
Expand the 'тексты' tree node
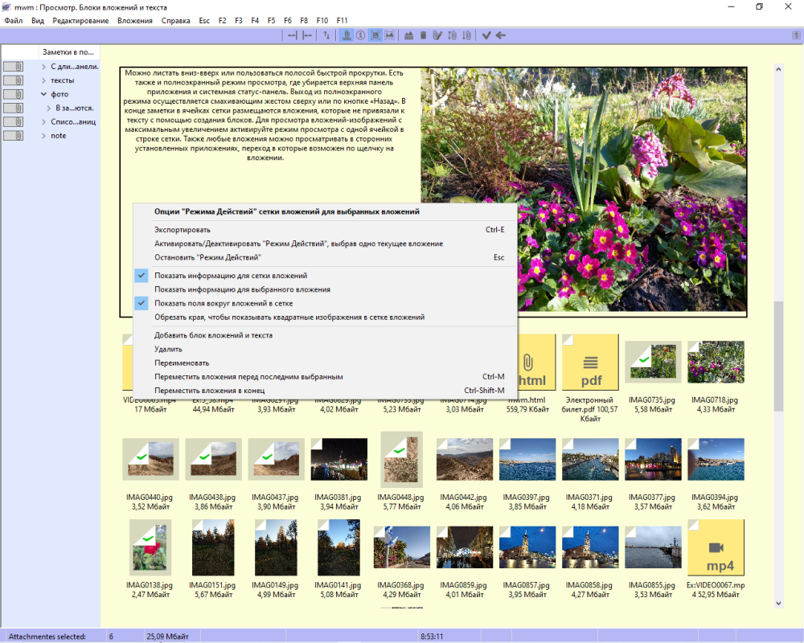[44, 80]
